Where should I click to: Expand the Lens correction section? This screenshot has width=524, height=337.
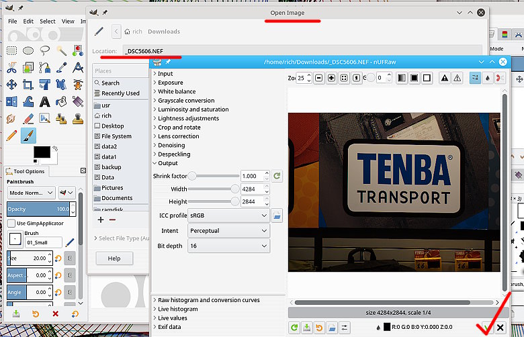point(176,136)
